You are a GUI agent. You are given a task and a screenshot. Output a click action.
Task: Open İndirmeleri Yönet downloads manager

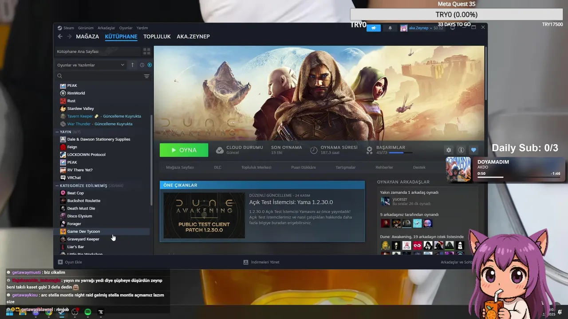click(261, 262)
